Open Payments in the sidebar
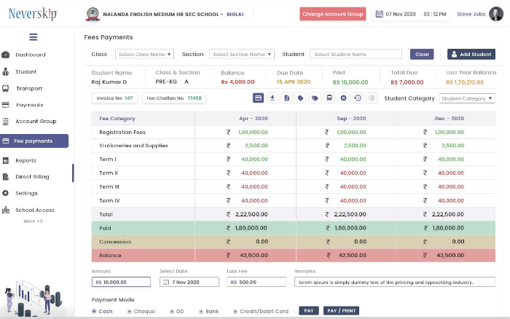Screen dimensions: 510x319 tap(30, 105)
